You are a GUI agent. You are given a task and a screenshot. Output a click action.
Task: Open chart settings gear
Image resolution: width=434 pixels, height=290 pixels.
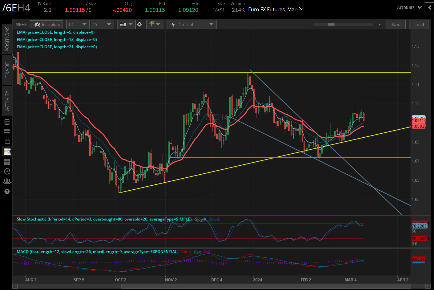coord(139,24)
